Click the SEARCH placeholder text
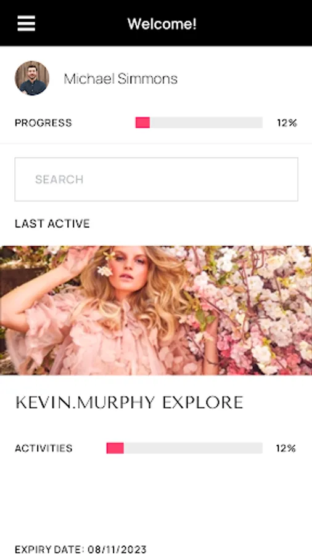Viewport: 312px width, 554px height. [x=59, y=180]
